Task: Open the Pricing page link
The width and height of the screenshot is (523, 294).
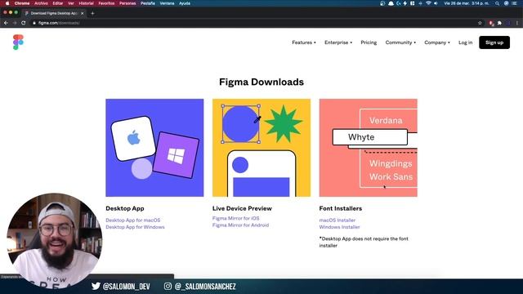Action: point(369,42)
